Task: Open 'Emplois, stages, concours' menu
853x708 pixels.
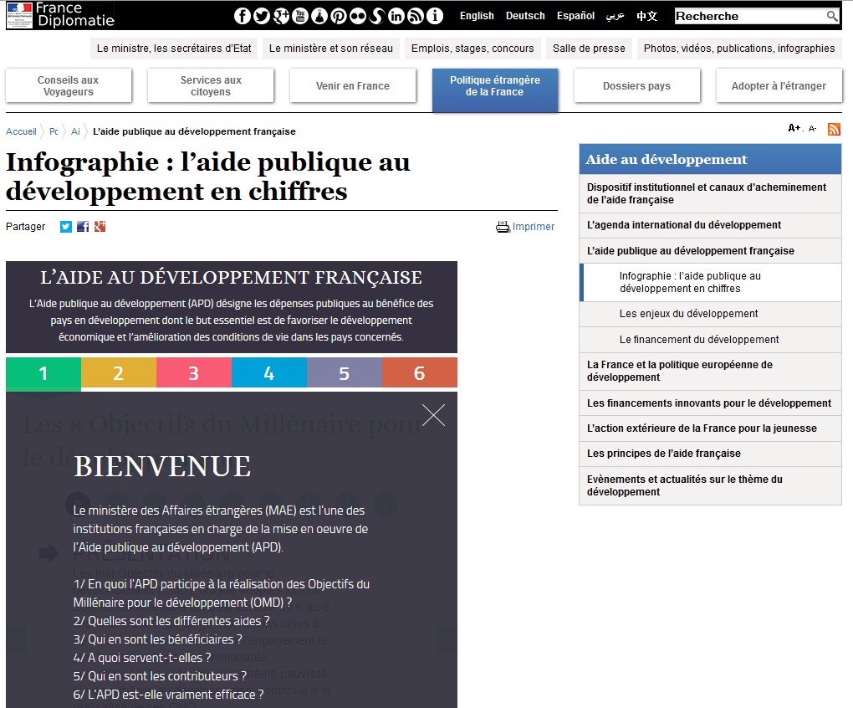Action: pyautogui.click(x=472, y=49)
